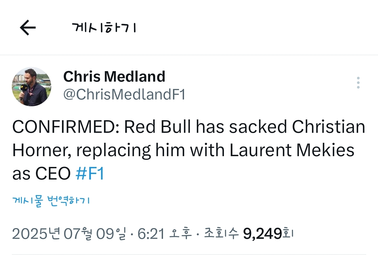378x258 pixels.
Task: Tap the back arrow icon
Action: click(x=28, y=28)
